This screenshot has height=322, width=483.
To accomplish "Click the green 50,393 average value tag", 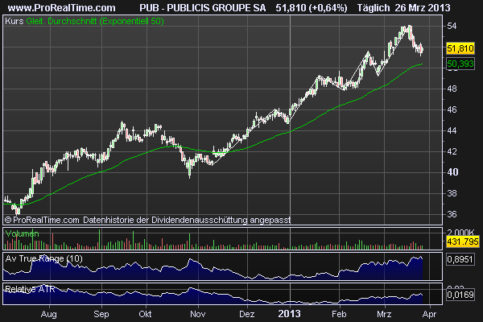I will coord(460,64).
